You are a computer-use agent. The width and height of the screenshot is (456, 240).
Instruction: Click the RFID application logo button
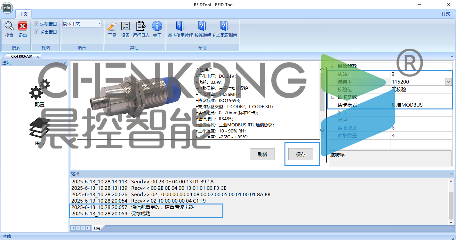(x=8, y=8)
